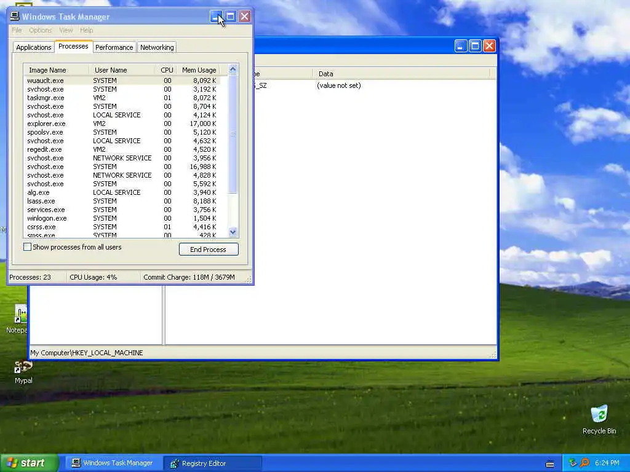Click the process list scroll down arrow

pyautogui.click(x=233, y=232)
